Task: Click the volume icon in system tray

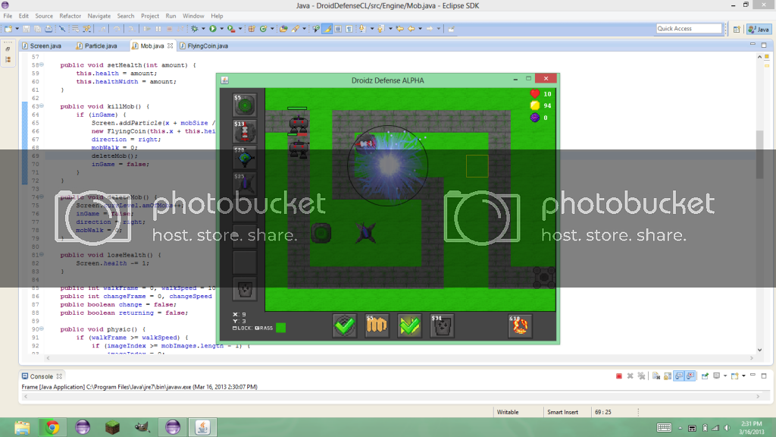Action: (727, 428)
